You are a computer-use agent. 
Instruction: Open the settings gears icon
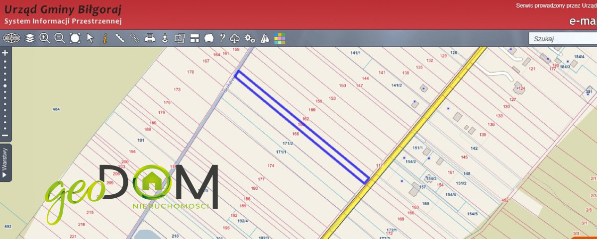coord(250,38)
